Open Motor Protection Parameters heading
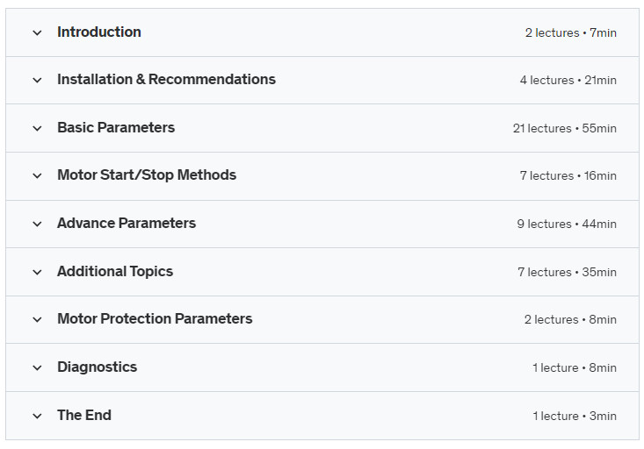 click(x=155, y=318)
